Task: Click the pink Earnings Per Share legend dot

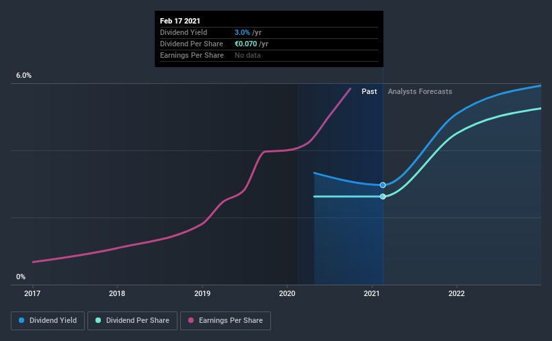Action: pyautogui.click(x=191, y=320)
